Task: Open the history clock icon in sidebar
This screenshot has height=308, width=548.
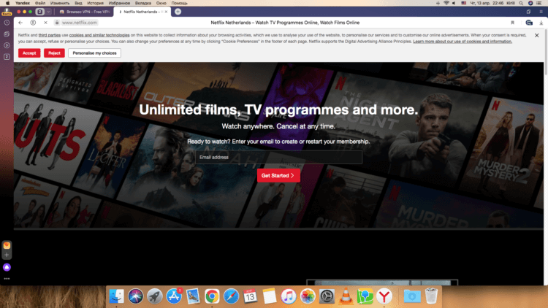Action: click(7, 23)
